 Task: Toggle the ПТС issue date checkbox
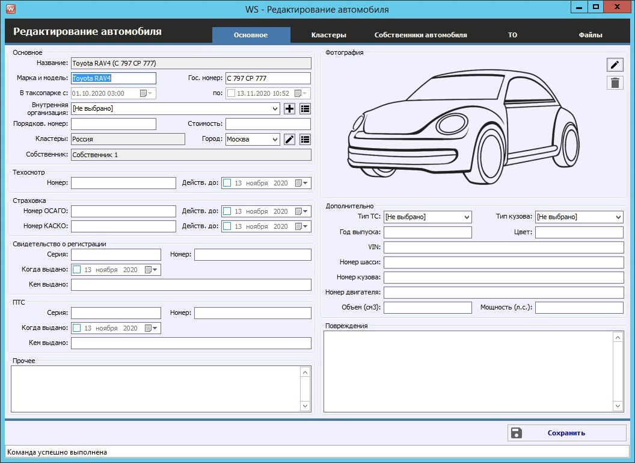[77, 328]
